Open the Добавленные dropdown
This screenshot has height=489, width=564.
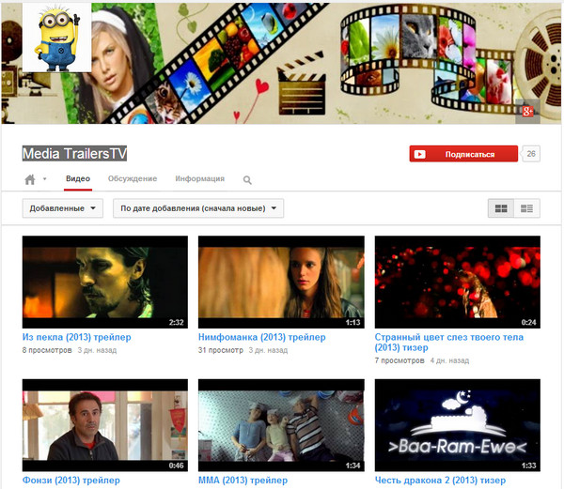[x=63, y=208]
